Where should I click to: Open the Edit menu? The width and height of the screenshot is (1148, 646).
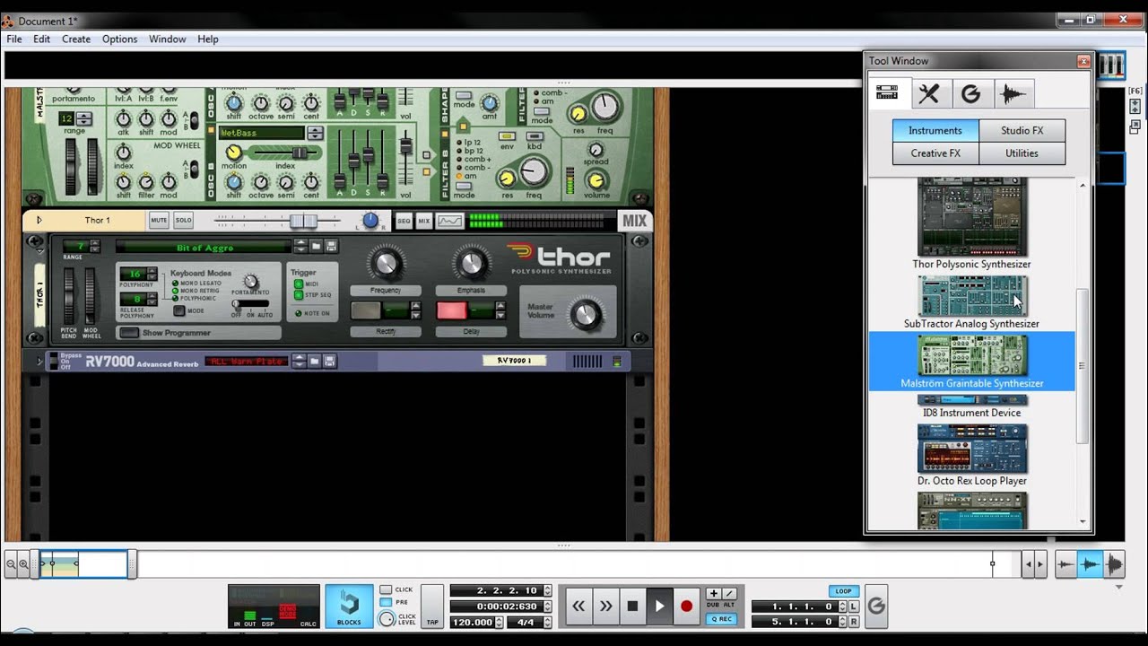point(42,39)
